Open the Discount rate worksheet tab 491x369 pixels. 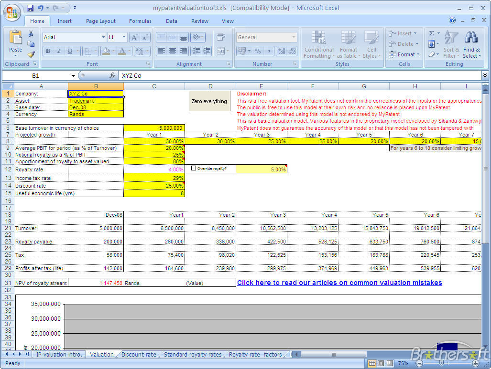tap(139, 354)
